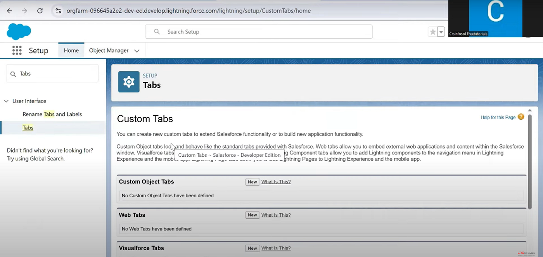
Task: Click the magnifier in Search Setup
Action: [x=157, y=32]
